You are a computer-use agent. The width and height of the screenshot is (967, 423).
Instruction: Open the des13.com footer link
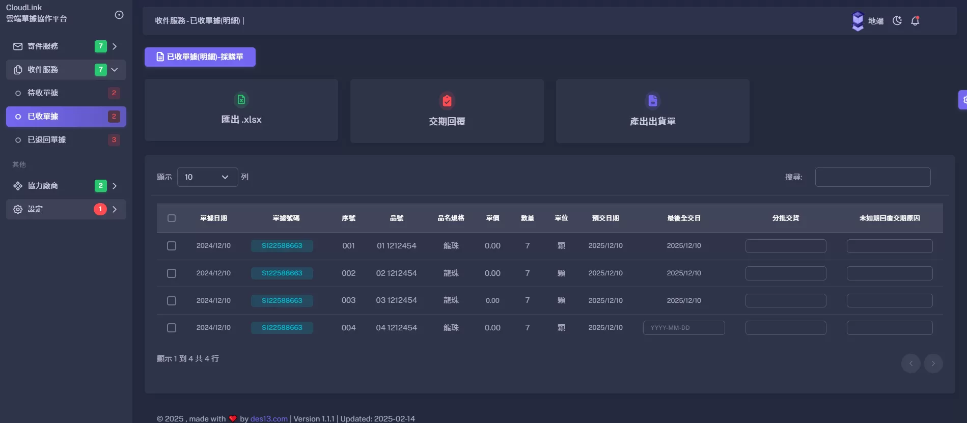[269, 418]
